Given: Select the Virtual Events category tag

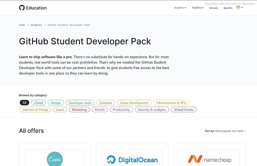Looking at the screenshot, I should (184, 110).
